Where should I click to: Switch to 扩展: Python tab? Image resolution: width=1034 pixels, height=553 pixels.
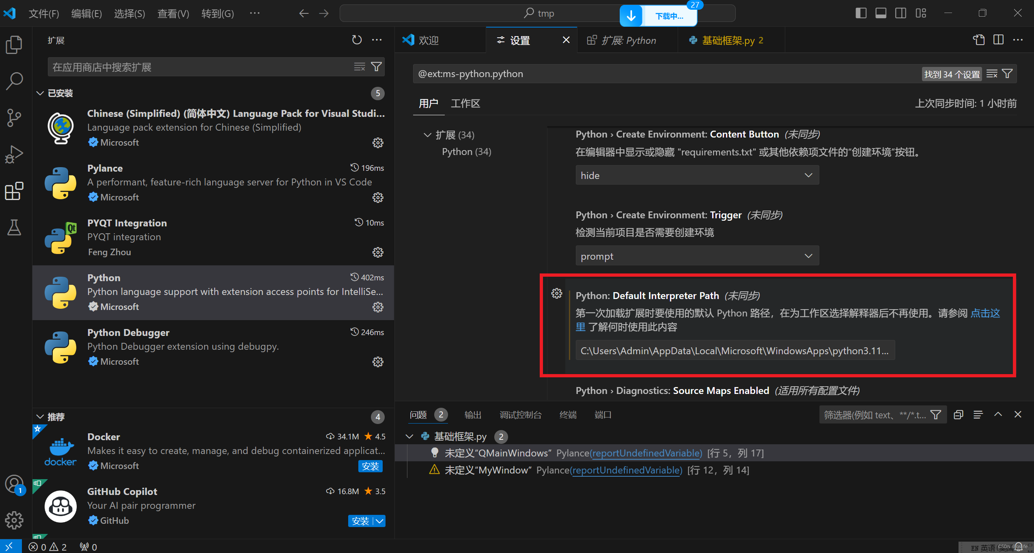pos(627,40)
